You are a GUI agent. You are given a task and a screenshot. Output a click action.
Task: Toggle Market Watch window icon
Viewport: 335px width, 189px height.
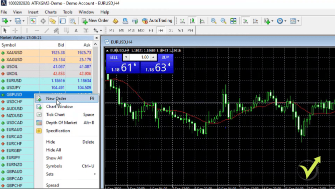point(33,20)
